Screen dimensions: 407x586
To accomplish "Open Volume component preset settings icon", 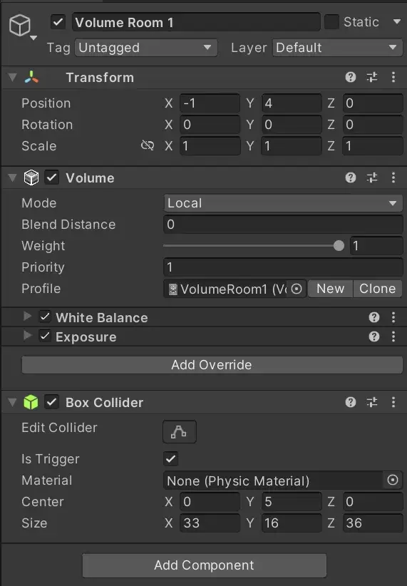I will click(372, 178).
